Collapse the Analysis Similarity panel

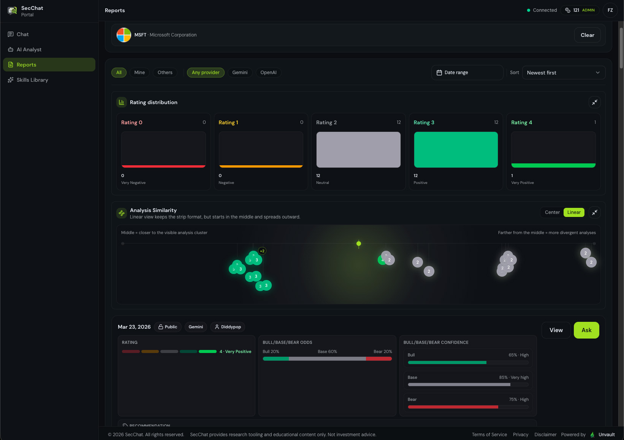tap(595, 212)
